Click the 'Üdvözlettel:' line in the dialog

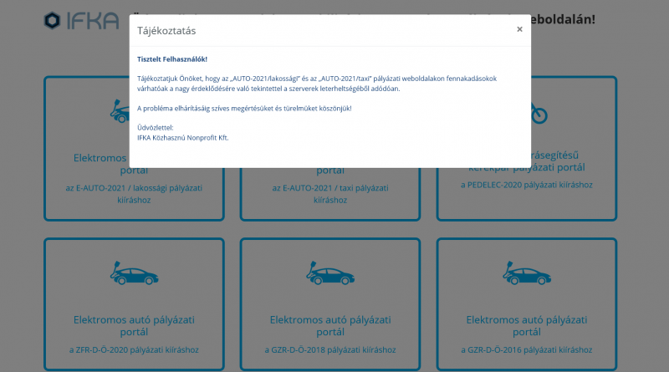[x=156, y=128]
